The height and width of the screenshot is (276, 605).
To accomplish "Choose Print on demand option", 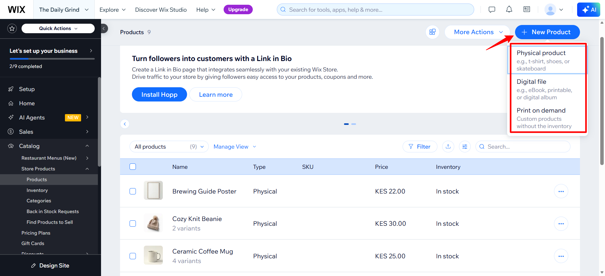I will tap(548, 118).
